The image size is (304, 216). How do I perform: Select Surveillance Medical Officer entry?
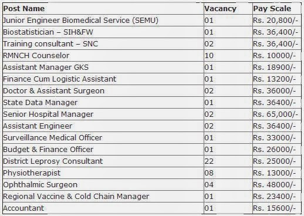53,138
